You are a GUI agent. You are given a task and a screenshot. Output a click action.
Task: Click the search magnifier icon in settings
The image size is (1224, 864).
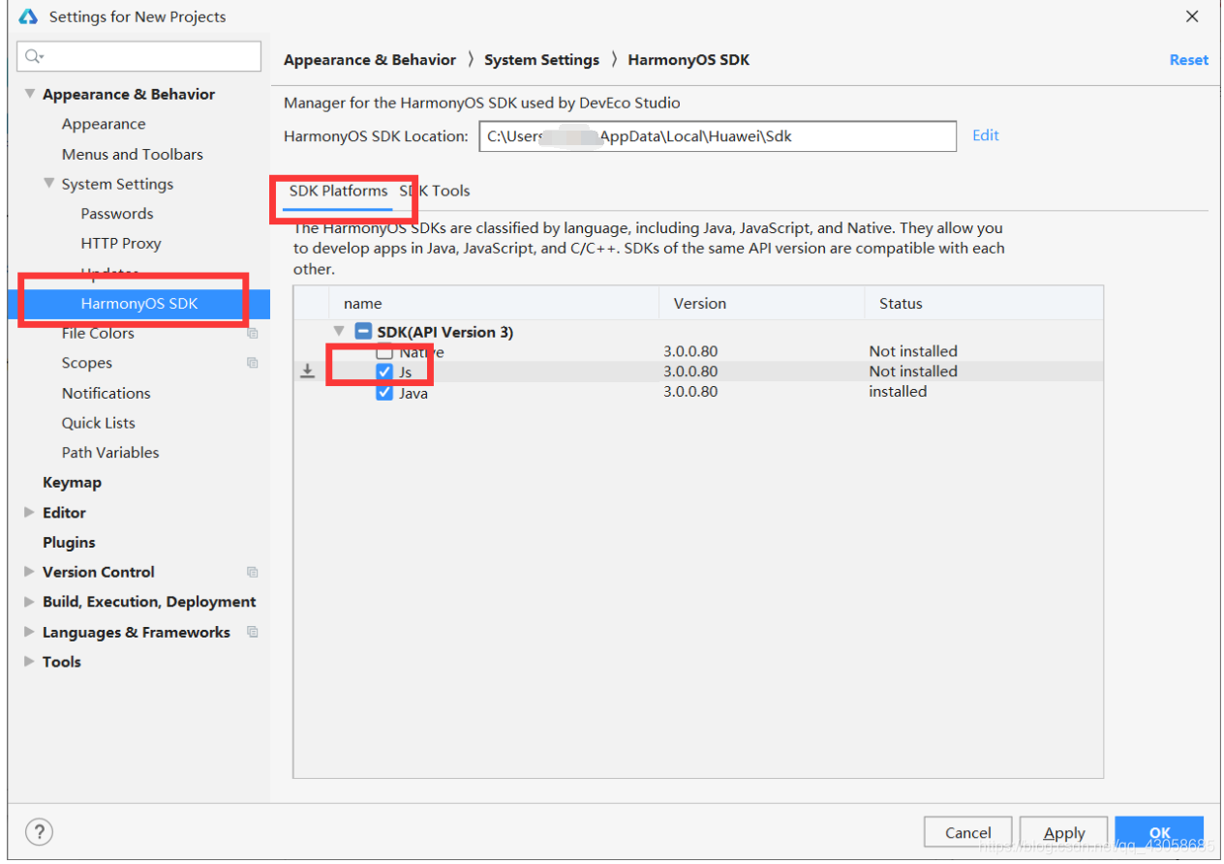tap(34, 56)
